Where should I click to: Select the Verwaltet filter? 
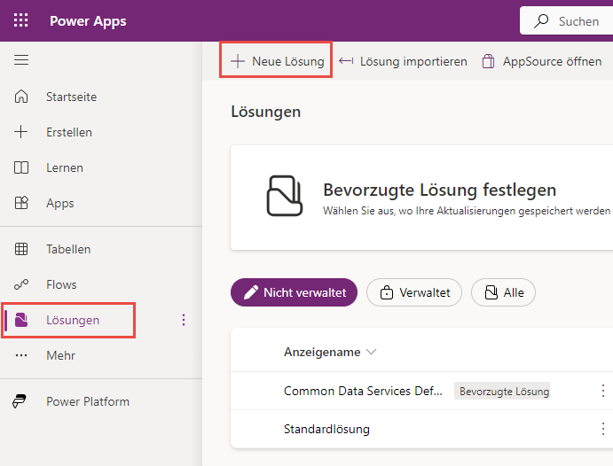414,292
